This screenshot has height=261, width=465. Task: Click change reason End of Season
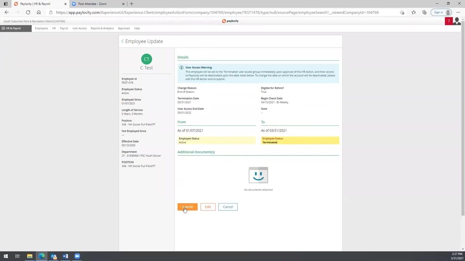click(x=186, y=92)
